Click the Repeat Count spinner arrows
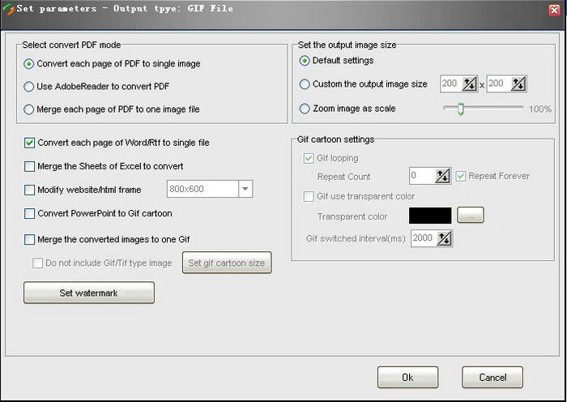 (442, 176)
